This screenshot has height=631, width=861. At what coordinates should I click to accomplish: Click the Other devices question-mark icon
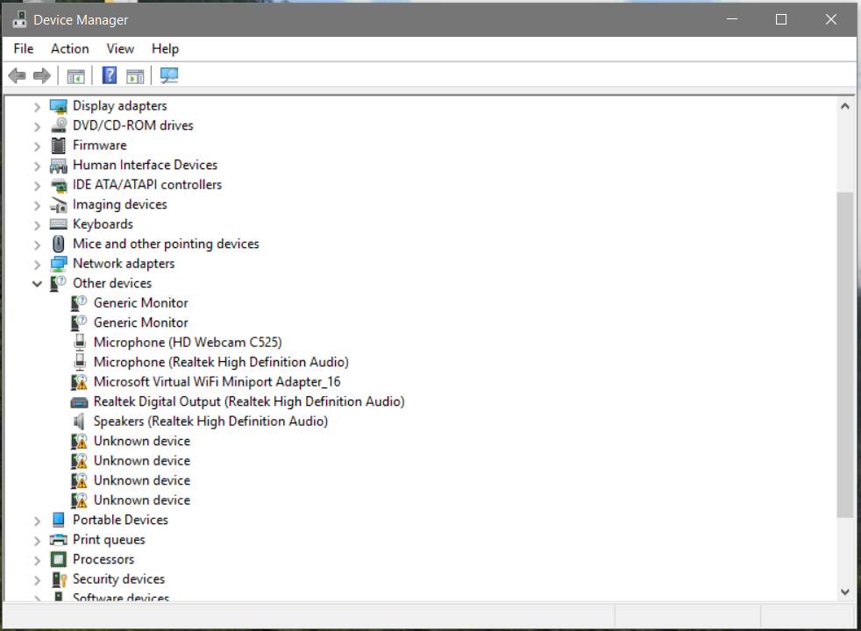pos(58,283)
